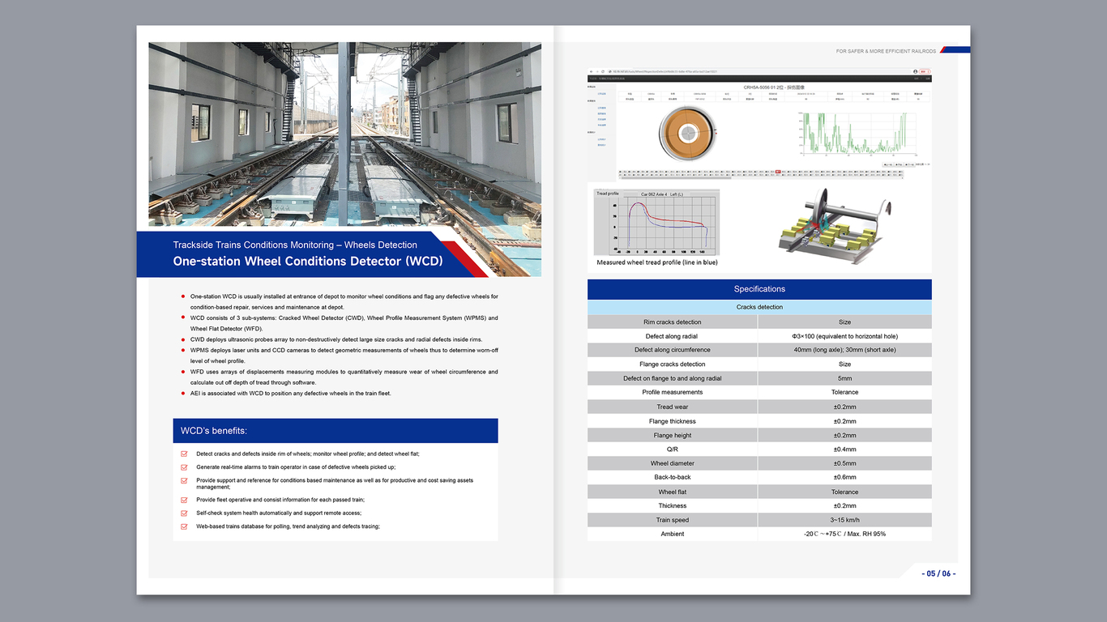Click the "FOR SAFER & MORE EFFICIENT RAILRODS" header text
Image resolution: width=1107 pixels, height=622 pixels.
pos(886,51)
